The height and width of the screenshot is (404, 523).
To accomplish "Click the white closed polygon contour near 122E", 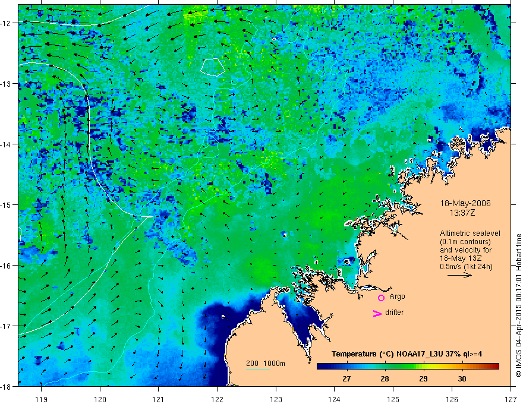I will click(x=213, y=67).
